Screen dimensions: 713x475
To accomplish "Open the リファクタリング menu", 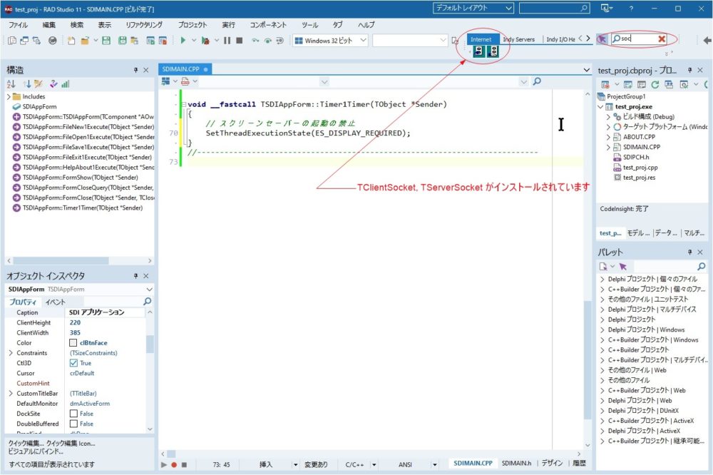I will [x=143, y=24].
